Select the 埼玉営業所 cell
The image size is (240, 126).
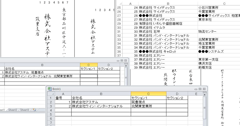tap(219, 43)
